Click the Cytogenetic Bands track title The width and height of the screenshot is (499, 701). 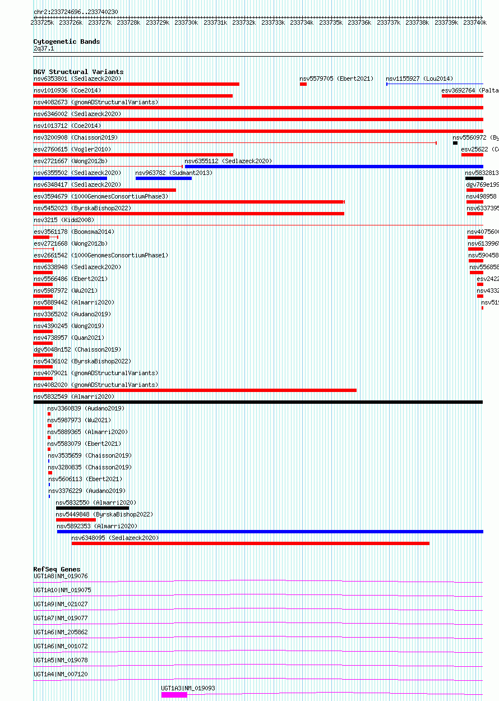(67, 41)
